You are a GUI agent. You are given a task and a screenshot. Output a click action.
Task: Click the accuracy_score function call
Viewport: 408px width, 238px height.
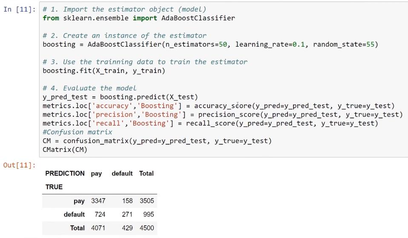pos(294,106)
